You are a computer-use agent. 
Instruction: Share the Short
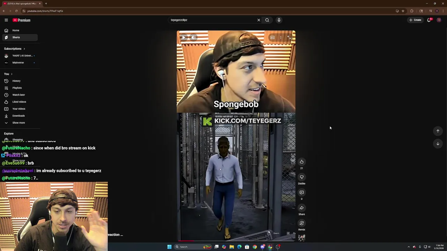click(302, 208)
